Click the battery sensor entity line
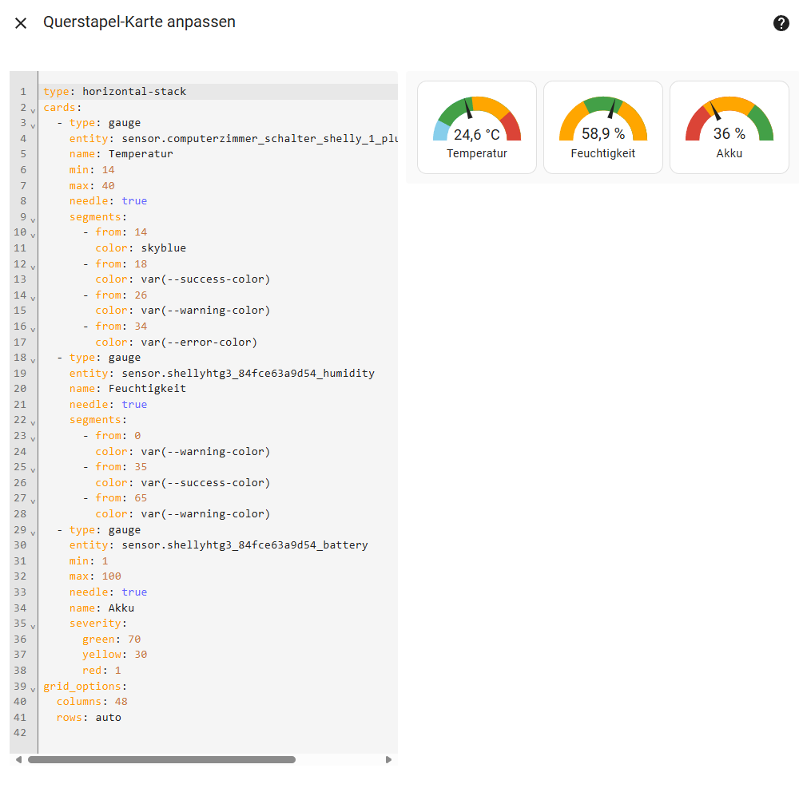Viewport: 799px width, 788px height. pos(219,544)
